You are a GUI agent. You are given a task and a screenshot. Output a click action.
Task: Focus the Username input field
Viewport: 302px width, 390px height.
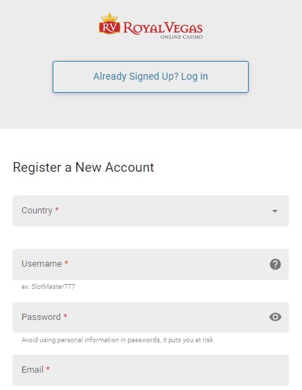(x=150, y=264)
